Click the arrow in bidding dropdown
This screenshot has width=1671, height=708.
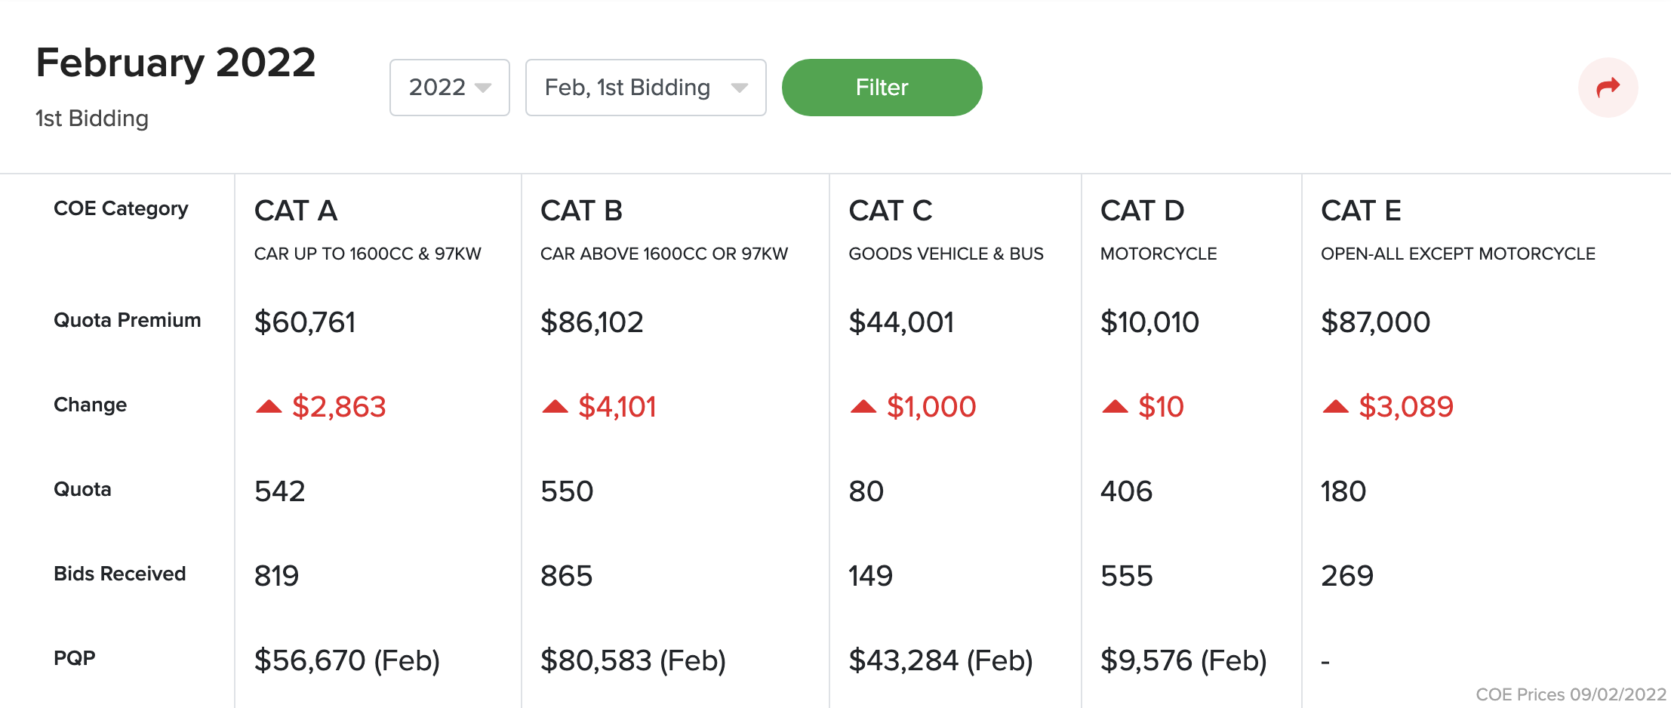tap(740, 88)
